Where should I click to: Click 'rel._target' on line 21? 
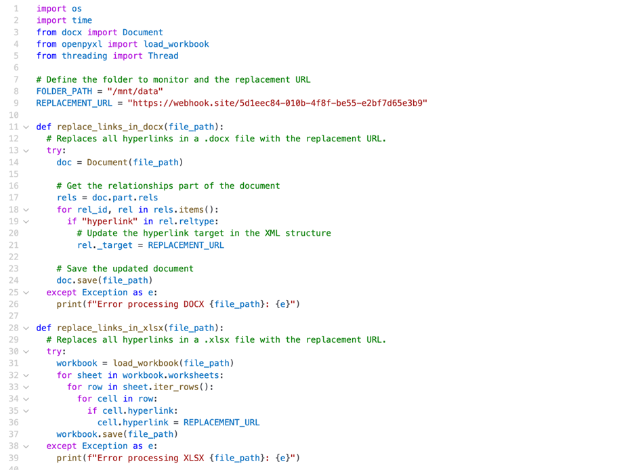point(105,245)
